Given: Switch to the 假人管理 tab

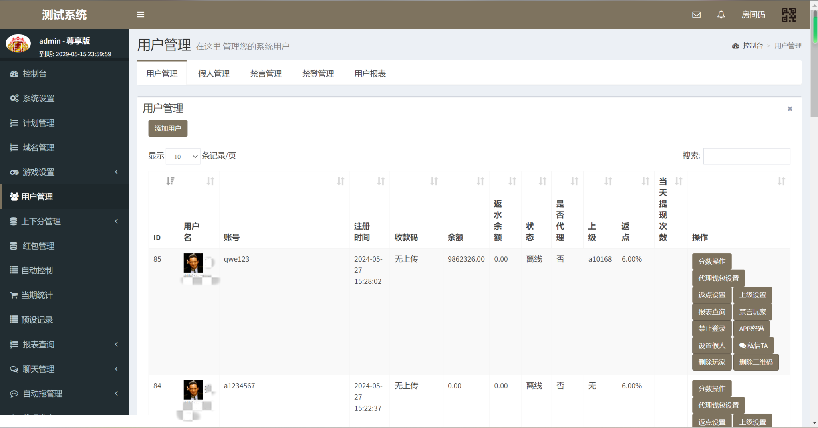Looking at the screenshot, I should coord(214,74).
